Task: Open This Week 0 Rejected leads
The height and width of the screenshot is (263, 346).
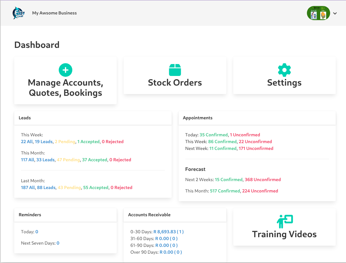Action: (x=112, y=142)
